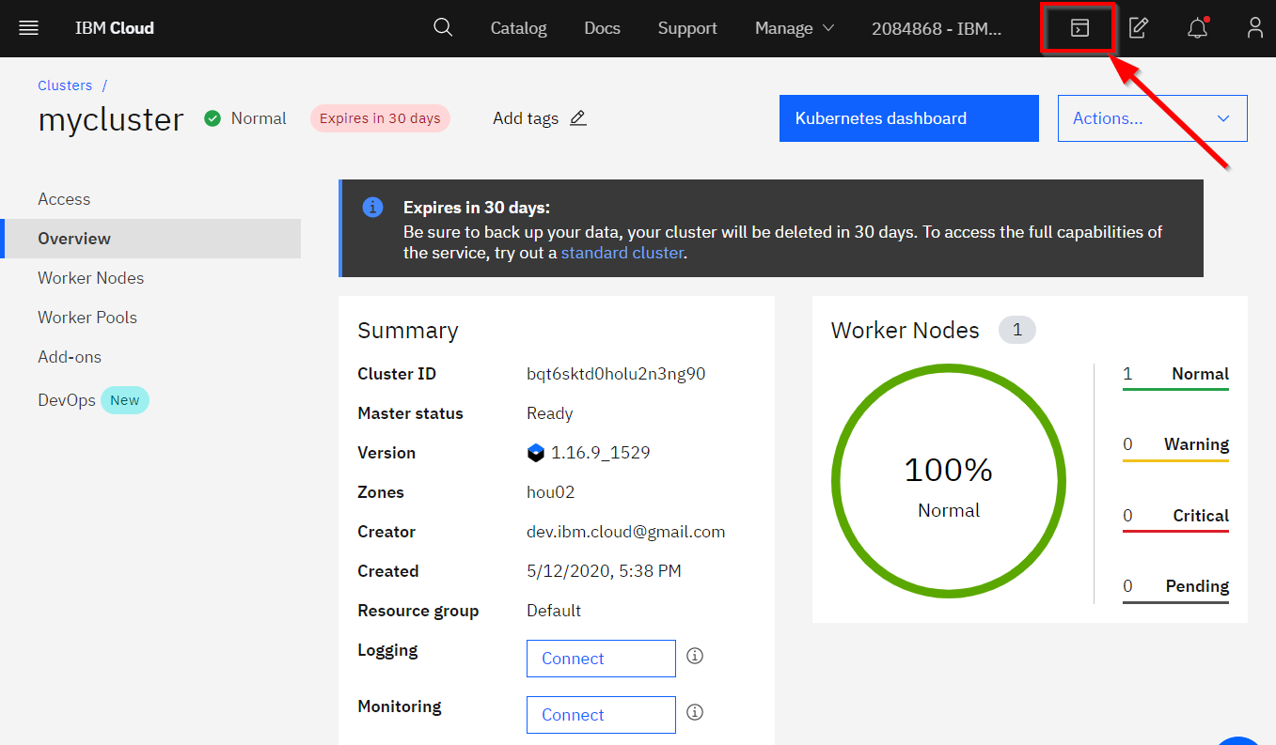Click the Master status value Ready
Image resolution: width=1276 pixels, height=745 pixels.
click(550, 413)
